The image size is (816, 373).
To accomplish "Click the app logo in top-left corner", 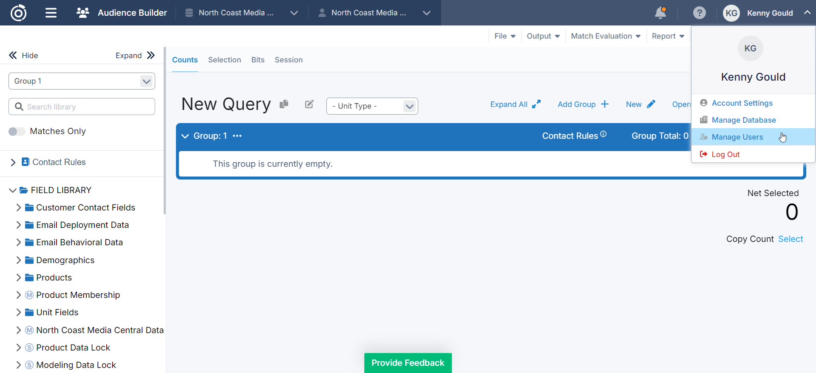I will pyautogui.click(x=18, y=13).
